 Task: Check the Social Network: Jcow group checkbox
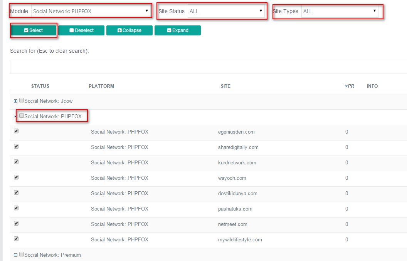pyautogui.click(x=22, y=100)
